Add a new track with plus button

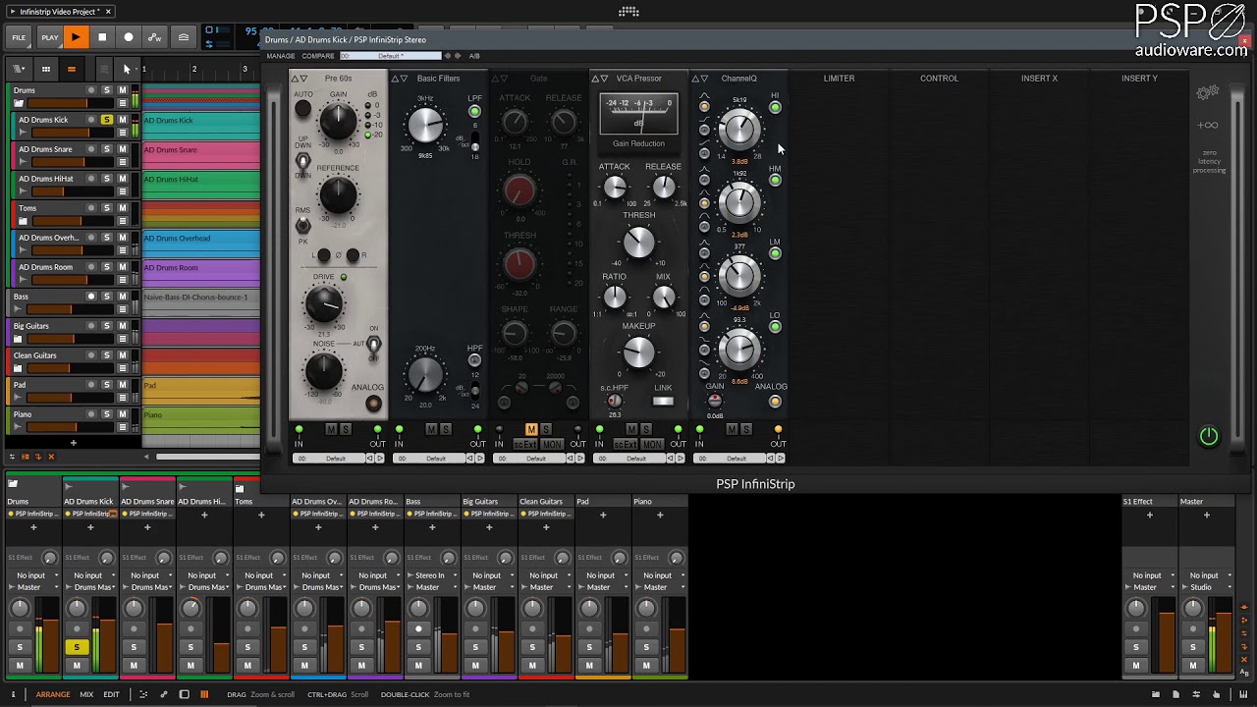click(x=73, y=443)
